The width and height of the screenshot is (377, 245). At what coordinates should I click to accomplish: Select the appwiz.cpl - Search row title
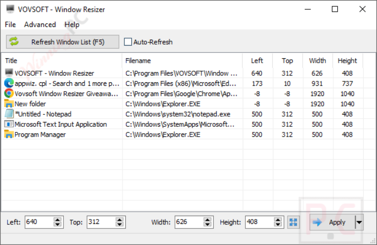point(67,83)
